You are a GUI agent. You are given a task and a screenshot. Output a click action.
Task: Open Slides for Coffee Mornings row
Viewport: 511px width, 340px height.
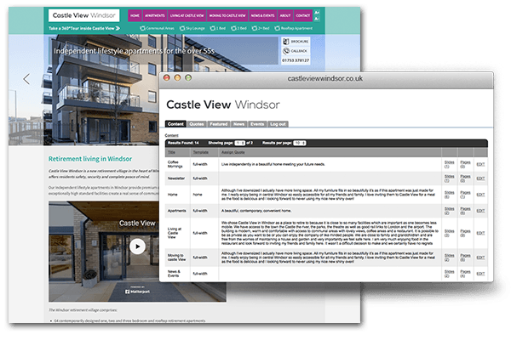tap(449, 164)
